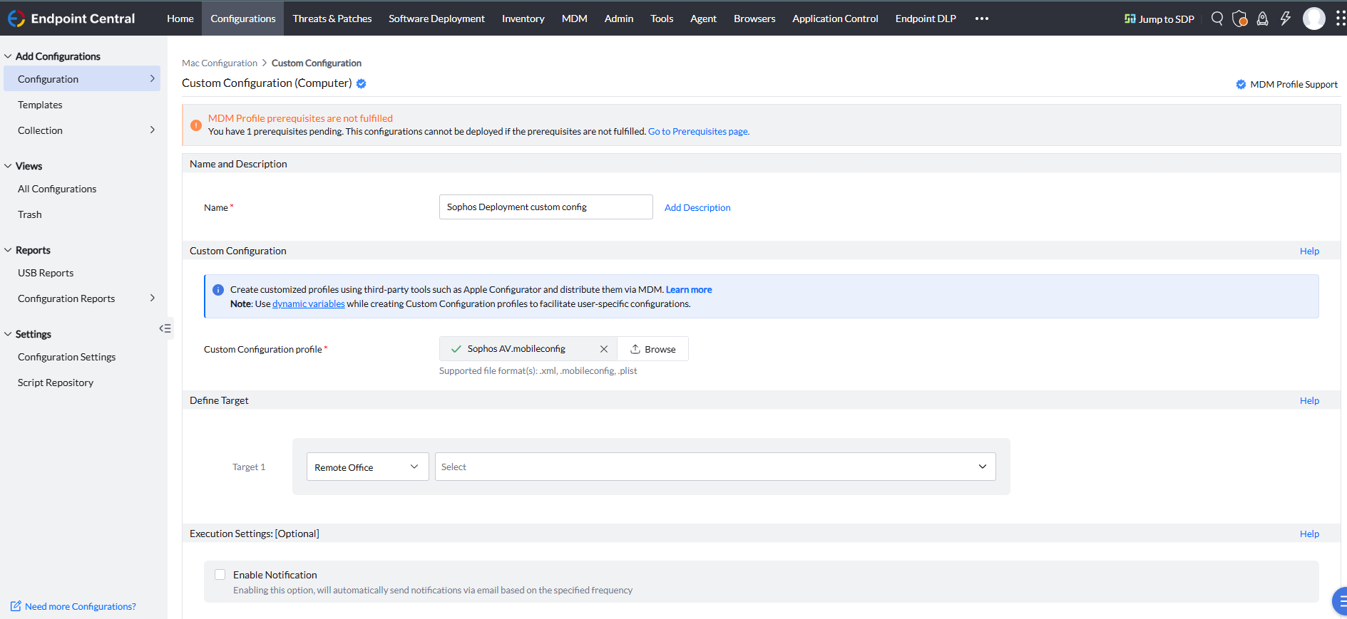Click the Need more Configurations? link
Screen dimensions: 1347x619
pos(81,607)
